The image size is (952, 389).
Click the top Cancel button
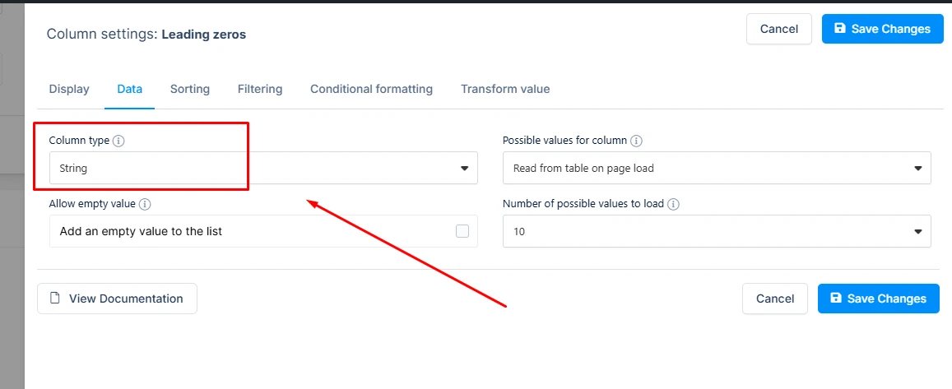779,29
